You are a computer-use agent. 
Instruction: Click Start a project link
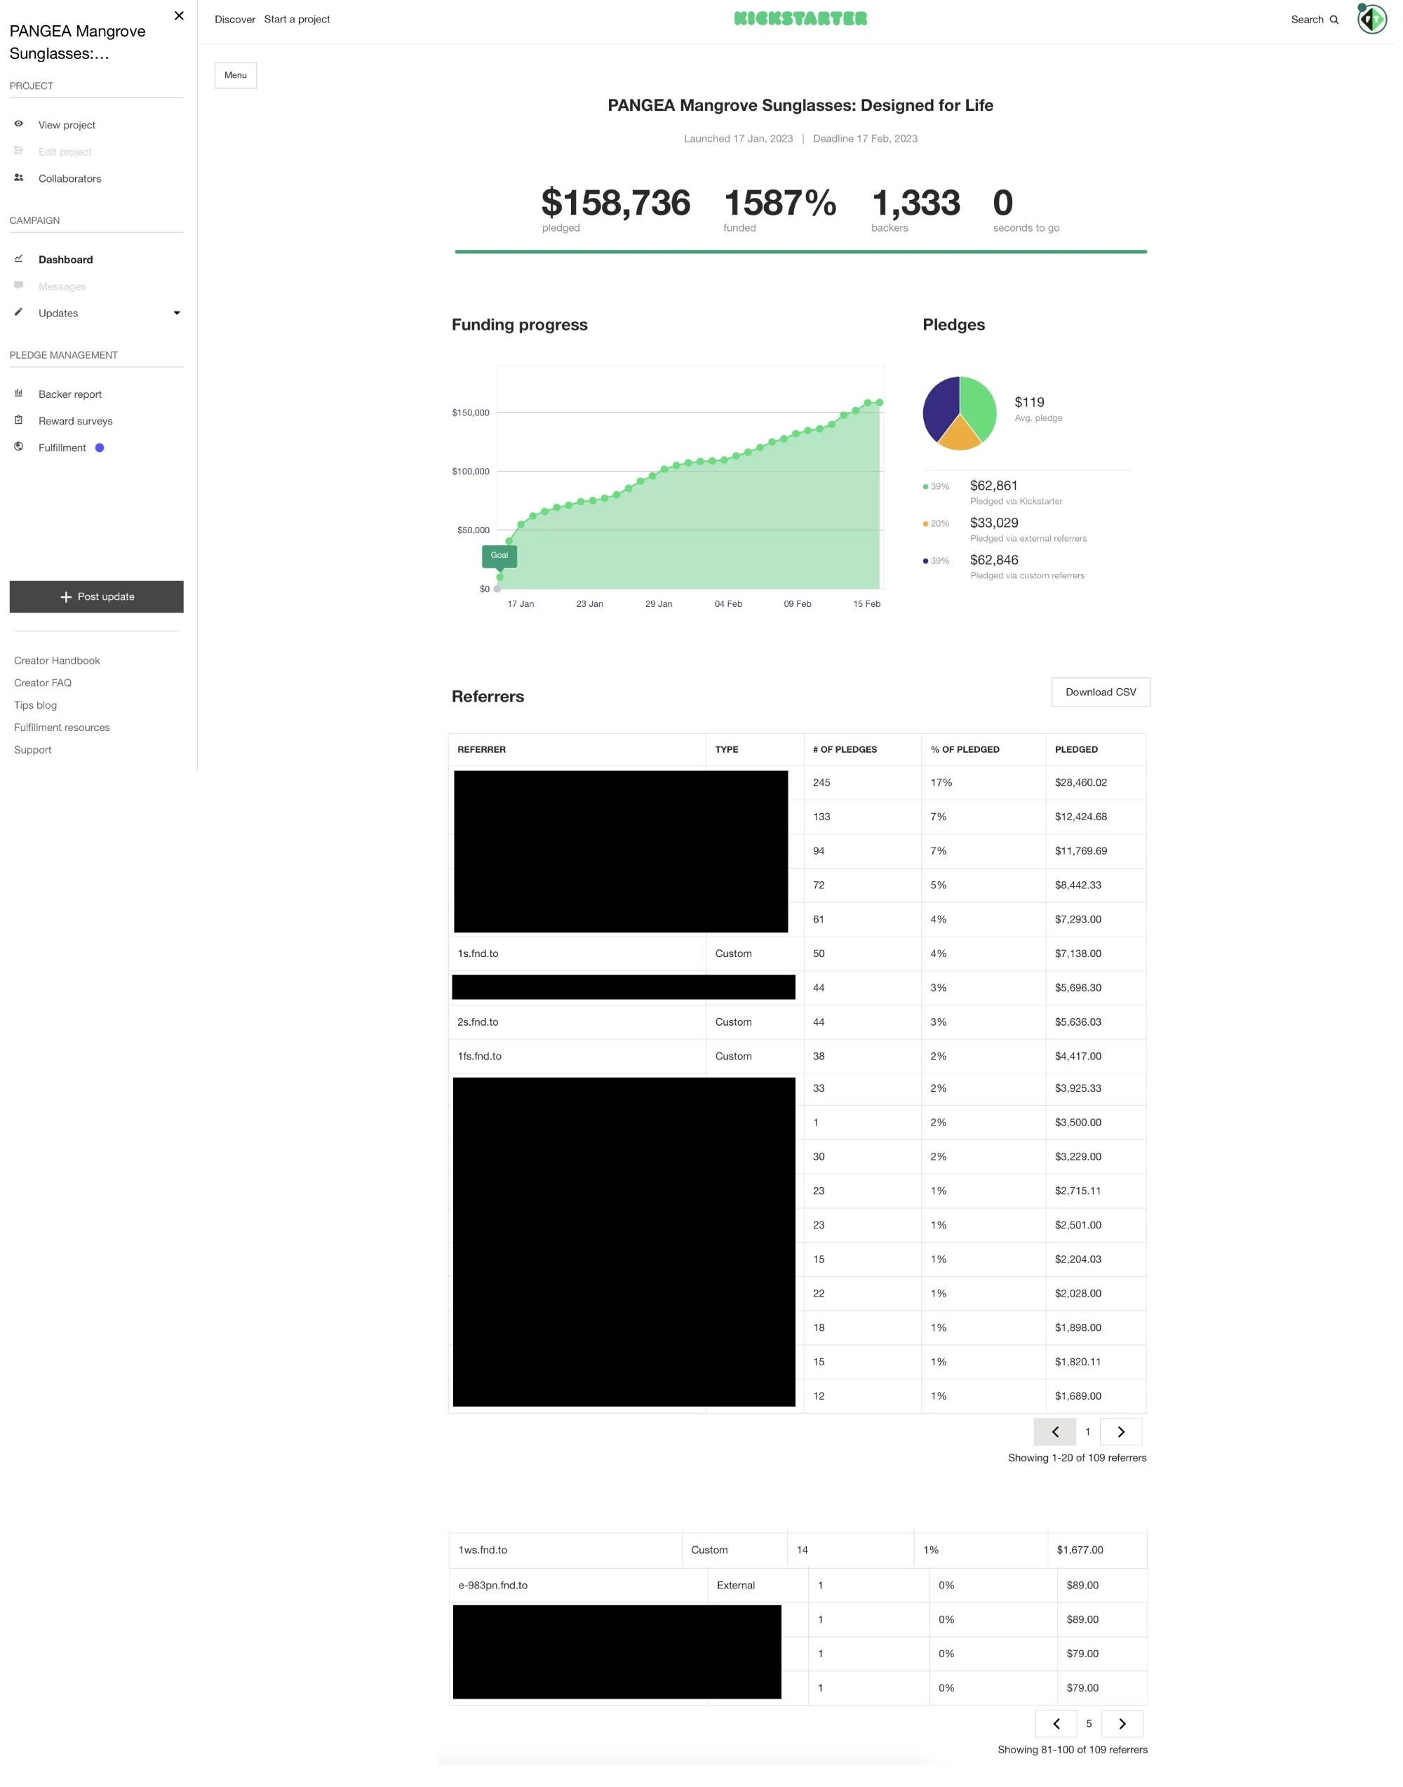[297, 19]
